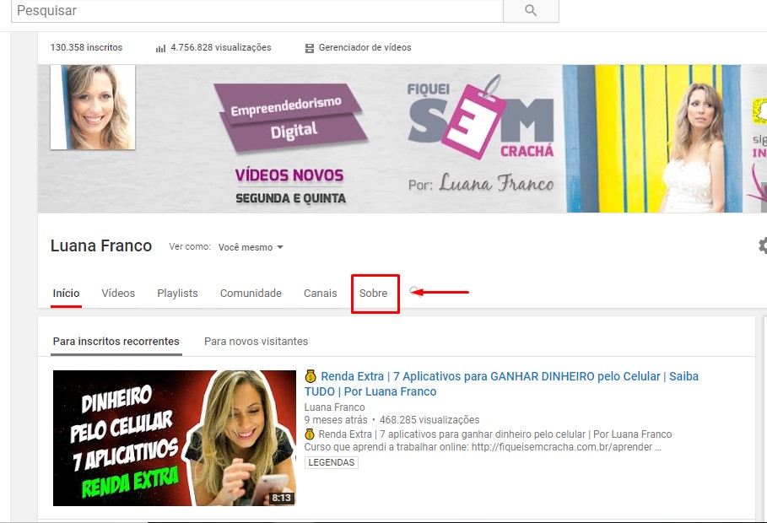Viewport: 767px width, 523px height.
Task: Open the Playlists tab
Action: click(x=177, y=293)
